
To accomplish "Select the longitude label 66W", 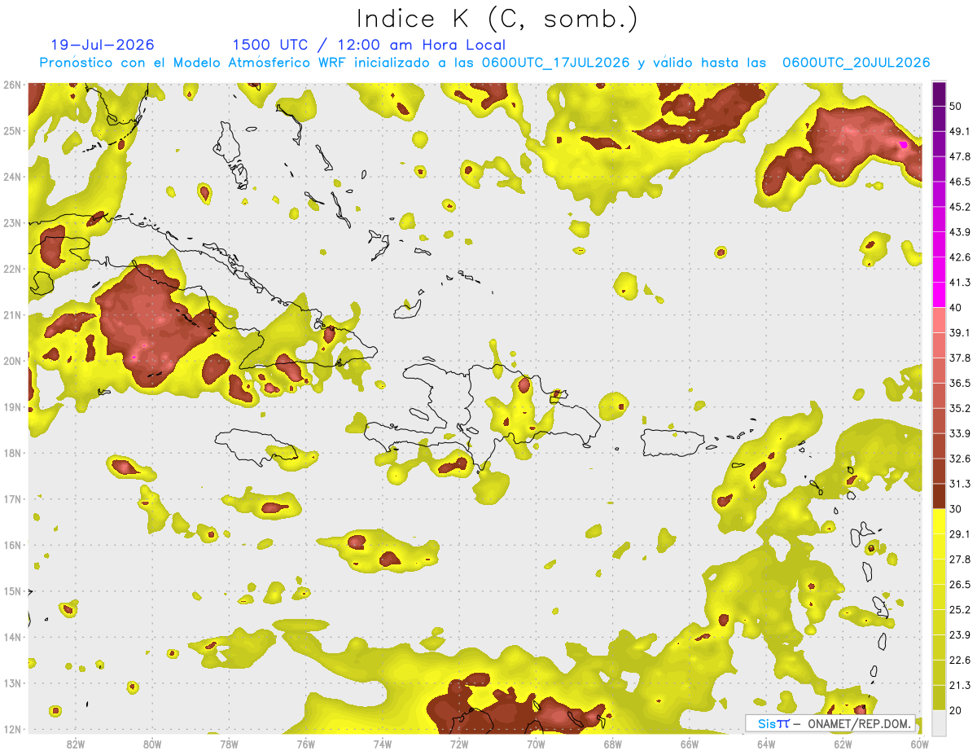I will coord(690,744).
